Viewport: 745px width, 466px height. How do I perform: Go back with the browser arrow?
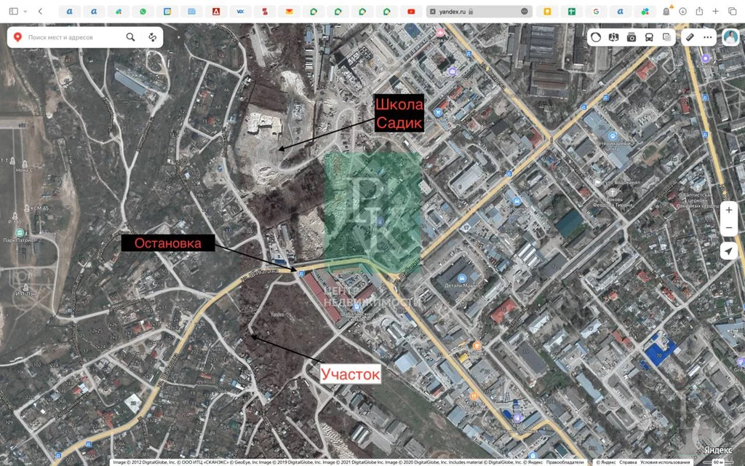pyautogui.click(x=40, y=11)
